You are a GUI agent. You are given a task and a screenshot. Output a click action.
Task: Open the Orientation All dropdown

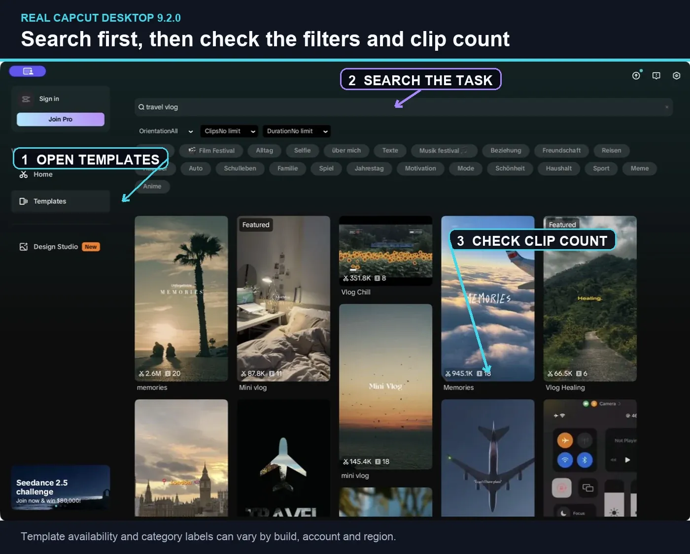(x=166, y=131)
